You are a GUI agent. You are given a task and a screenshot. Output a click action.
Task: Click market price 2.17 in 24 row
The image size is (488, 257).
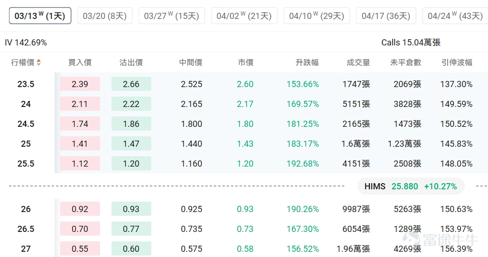(x=245, y=104)
